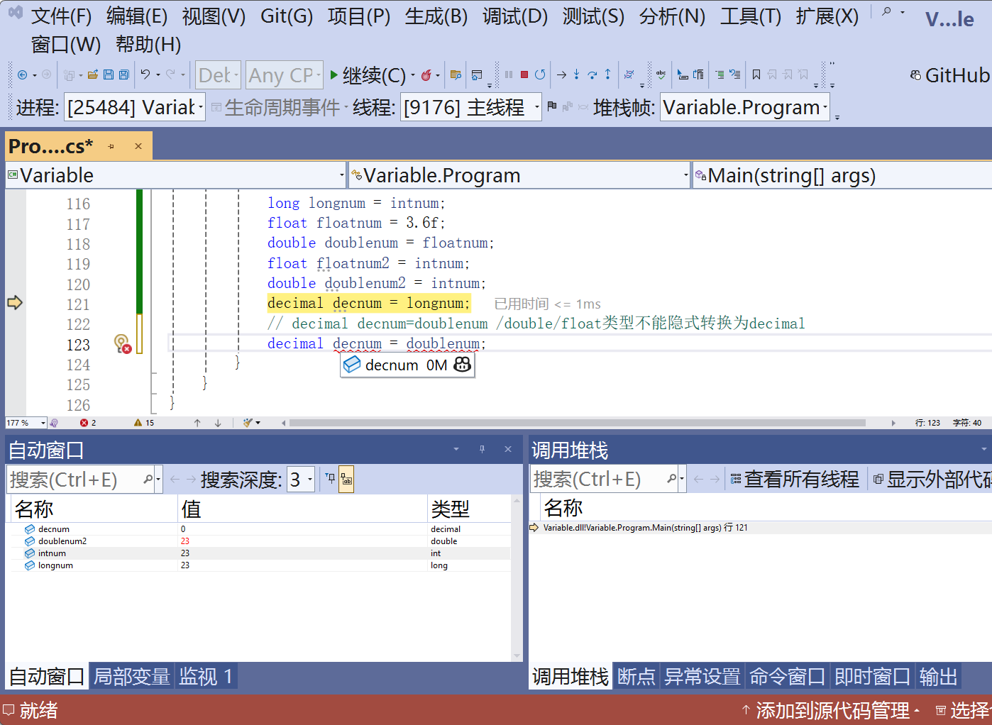Screen dimensions: 992x725
Task: Click the warnings indicator showing 15
Action: point(144,423)
